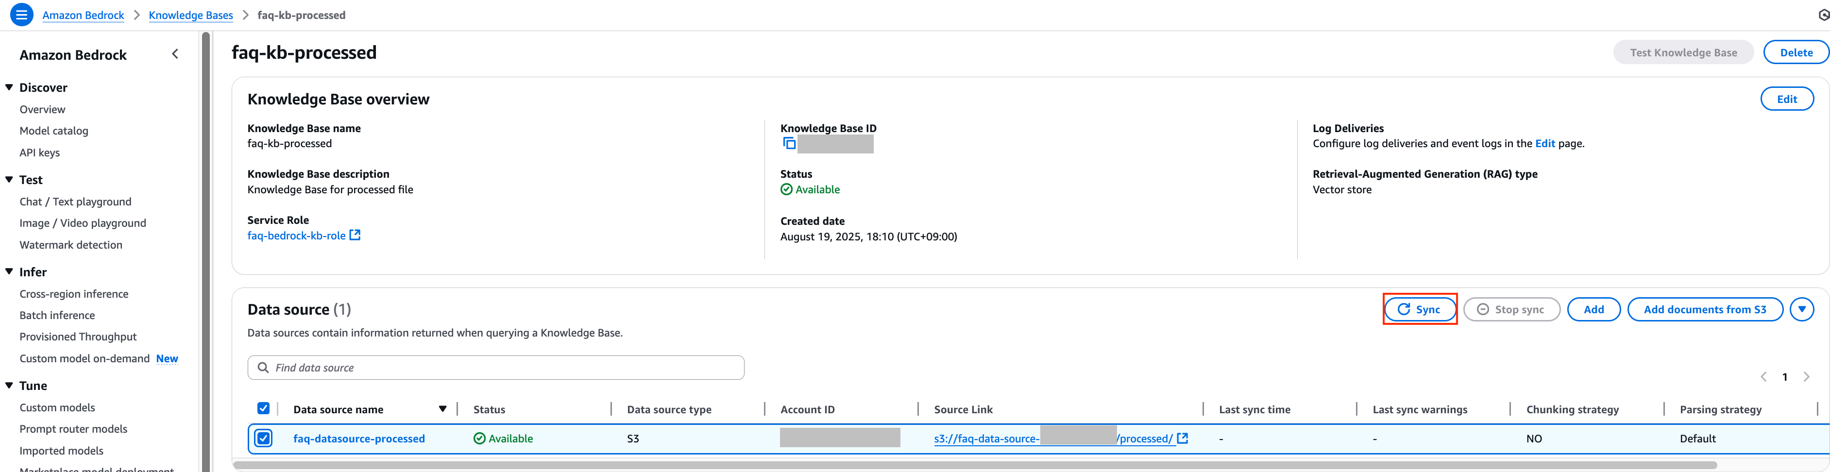The image size is (1830, 472).
Task: Toggle the select-all data sources checkbox
Action: pyautogui.click(x=264, y=408)
